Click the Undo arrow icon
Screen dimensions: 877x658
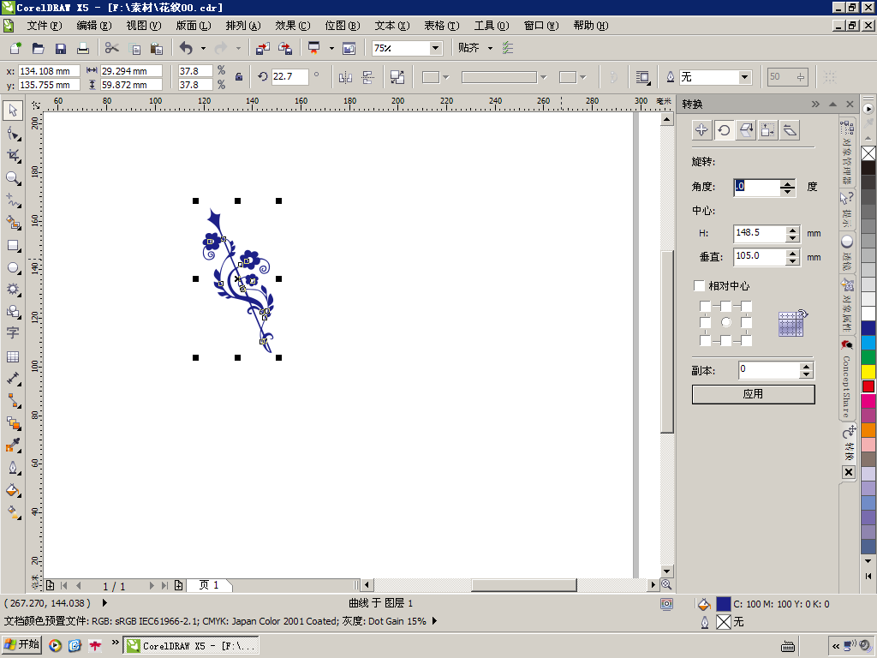tap(186, 48)
